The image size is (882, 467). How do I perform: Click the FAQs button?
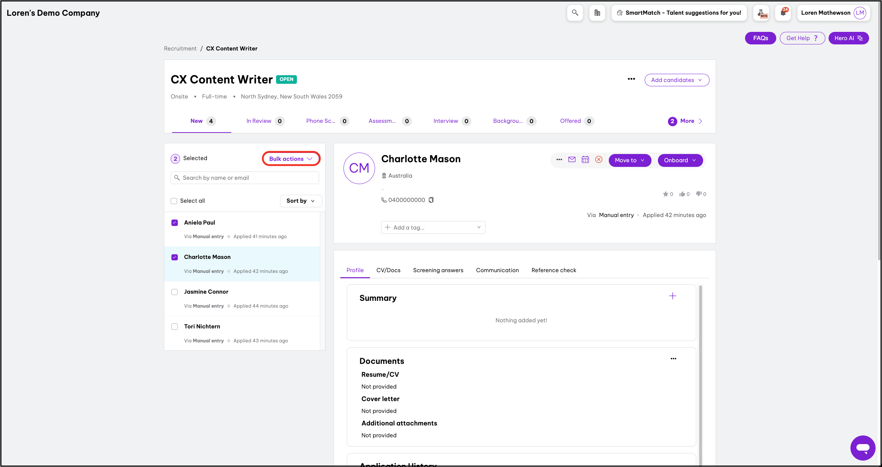760,38
